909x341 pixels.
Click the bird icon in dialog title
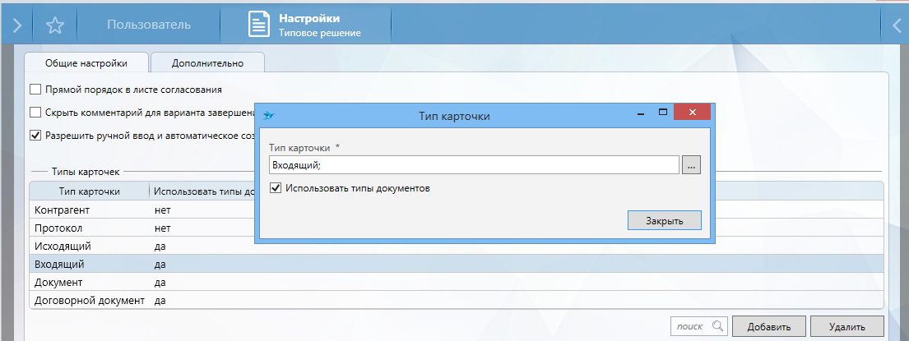point(268,116)
